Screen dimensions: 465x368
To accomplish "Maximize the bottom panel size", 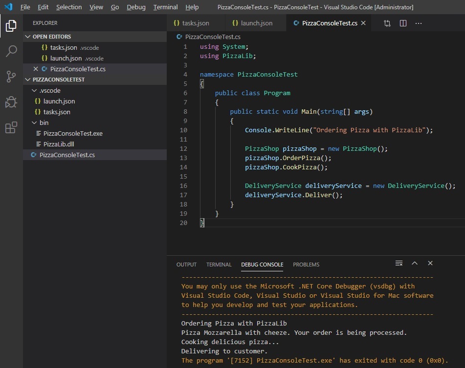I will coord(415,263).
